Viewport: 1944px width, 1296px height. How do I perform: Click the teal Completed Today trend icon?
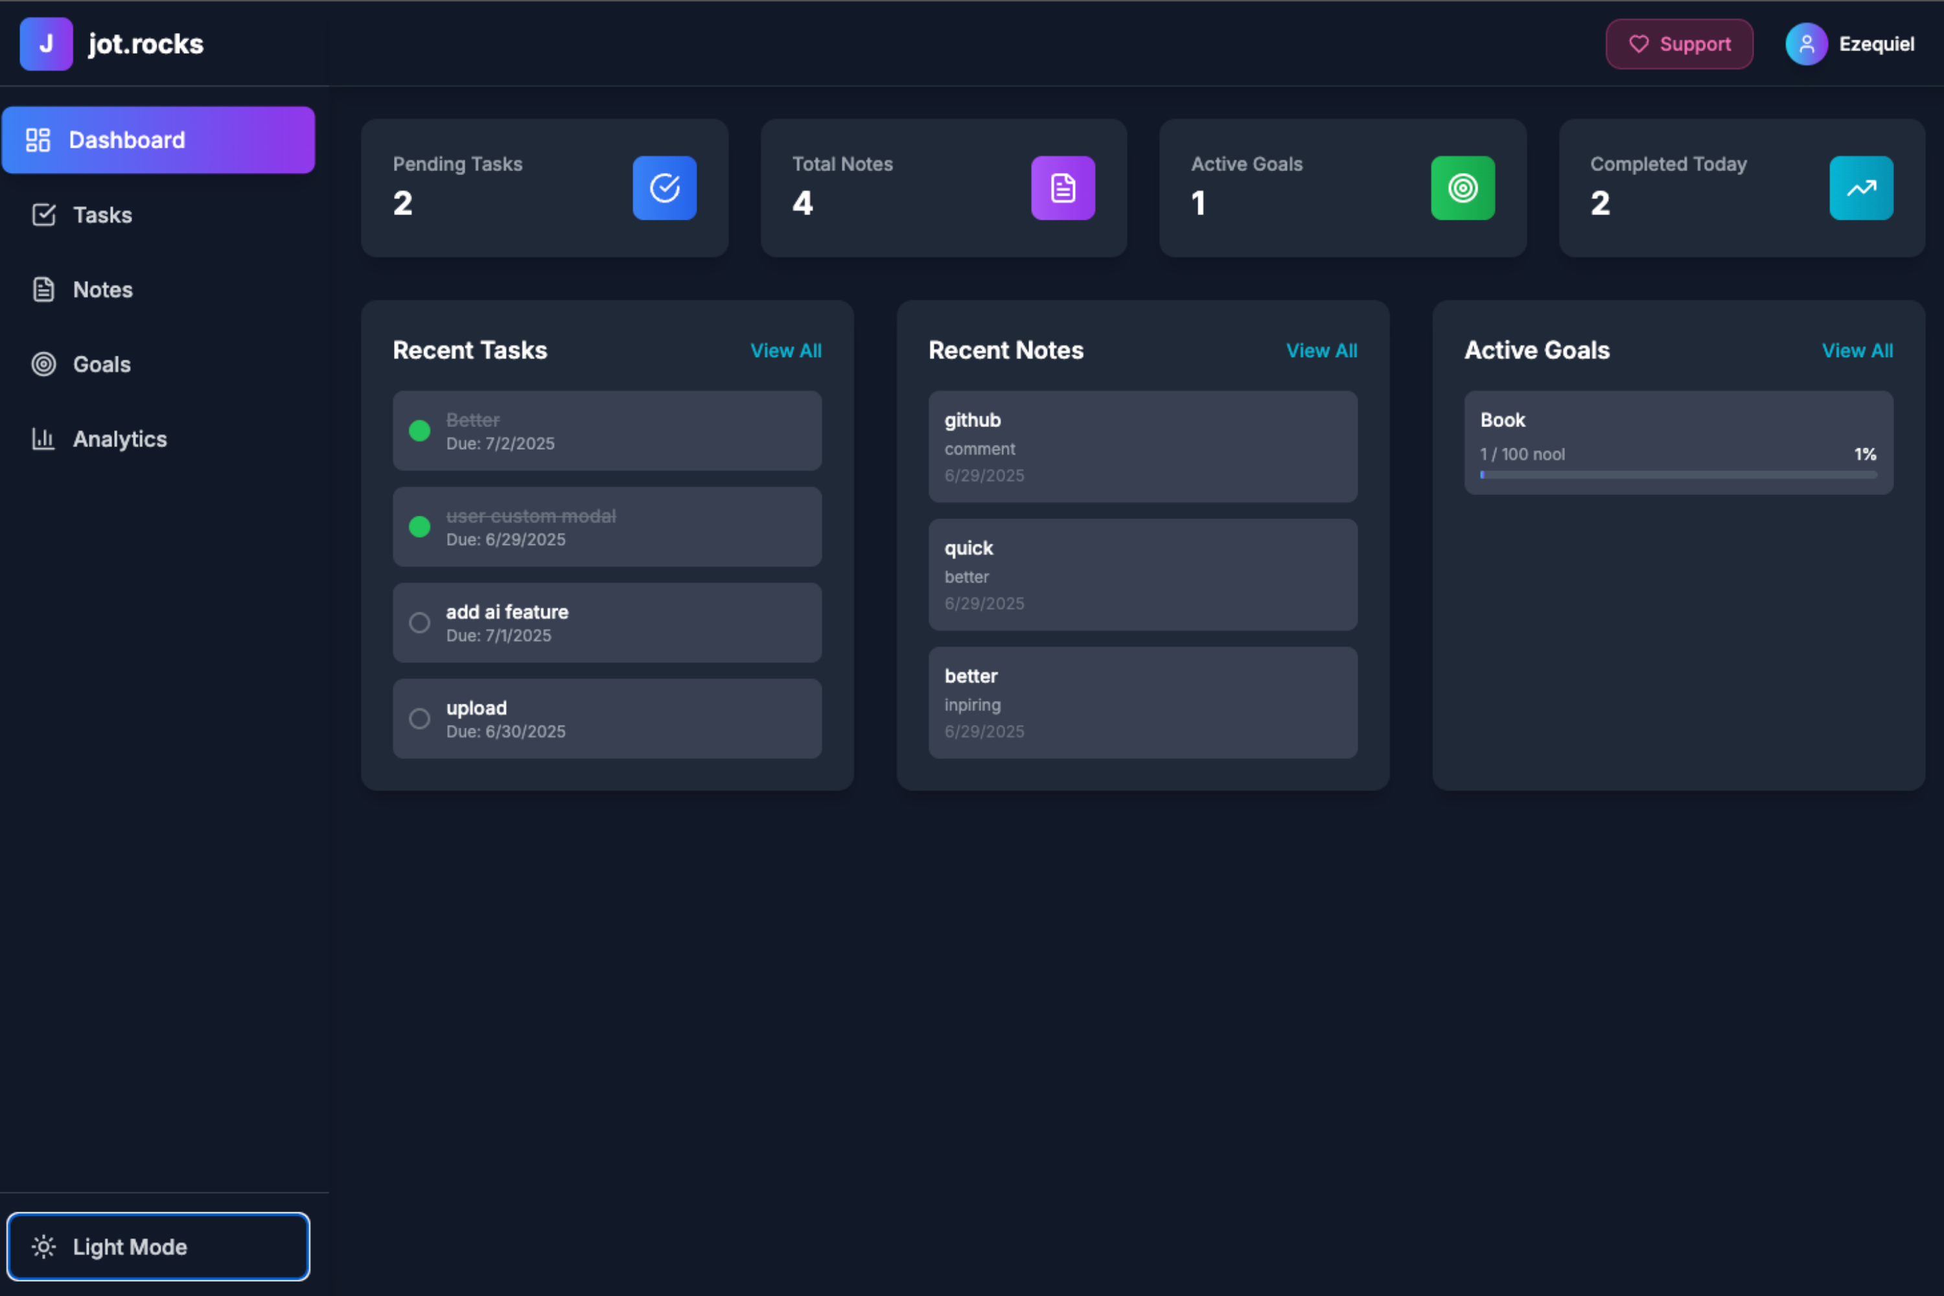click(1860, 188)
